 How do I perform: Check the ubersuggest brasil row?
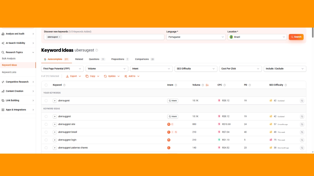pos(46,132)
